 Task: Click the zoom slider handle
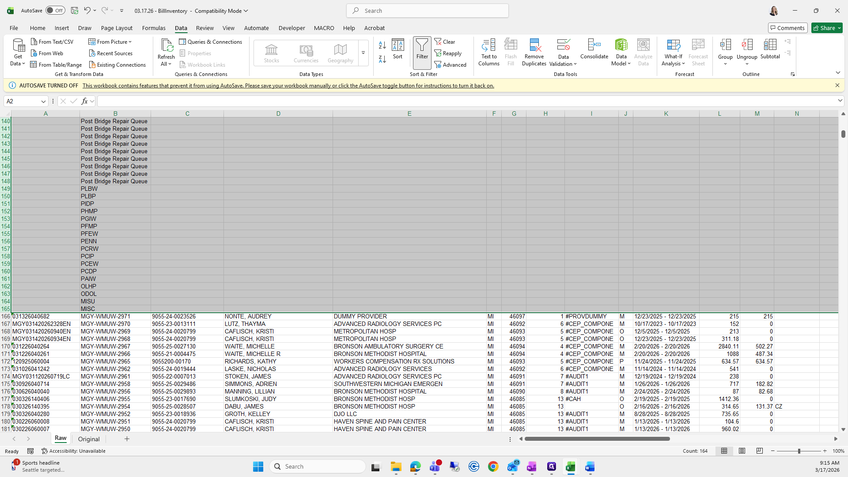coord(799,451)
